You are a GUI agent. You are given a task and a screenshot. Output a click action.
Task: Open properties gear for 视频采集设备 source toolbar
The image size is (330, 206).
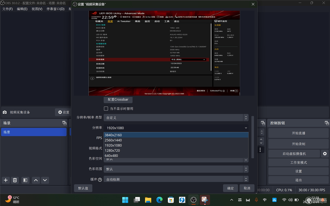pos(64,112)
